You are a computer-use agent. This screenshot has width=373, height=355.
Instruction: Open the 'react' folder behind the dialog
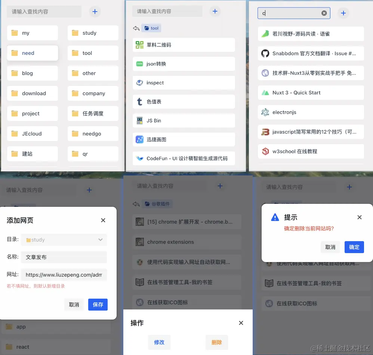tap(56, 347)
